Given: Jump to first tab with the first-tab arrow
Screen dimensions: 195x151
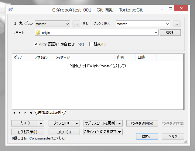Looking at the screenshot, I should tap(14, 113).
